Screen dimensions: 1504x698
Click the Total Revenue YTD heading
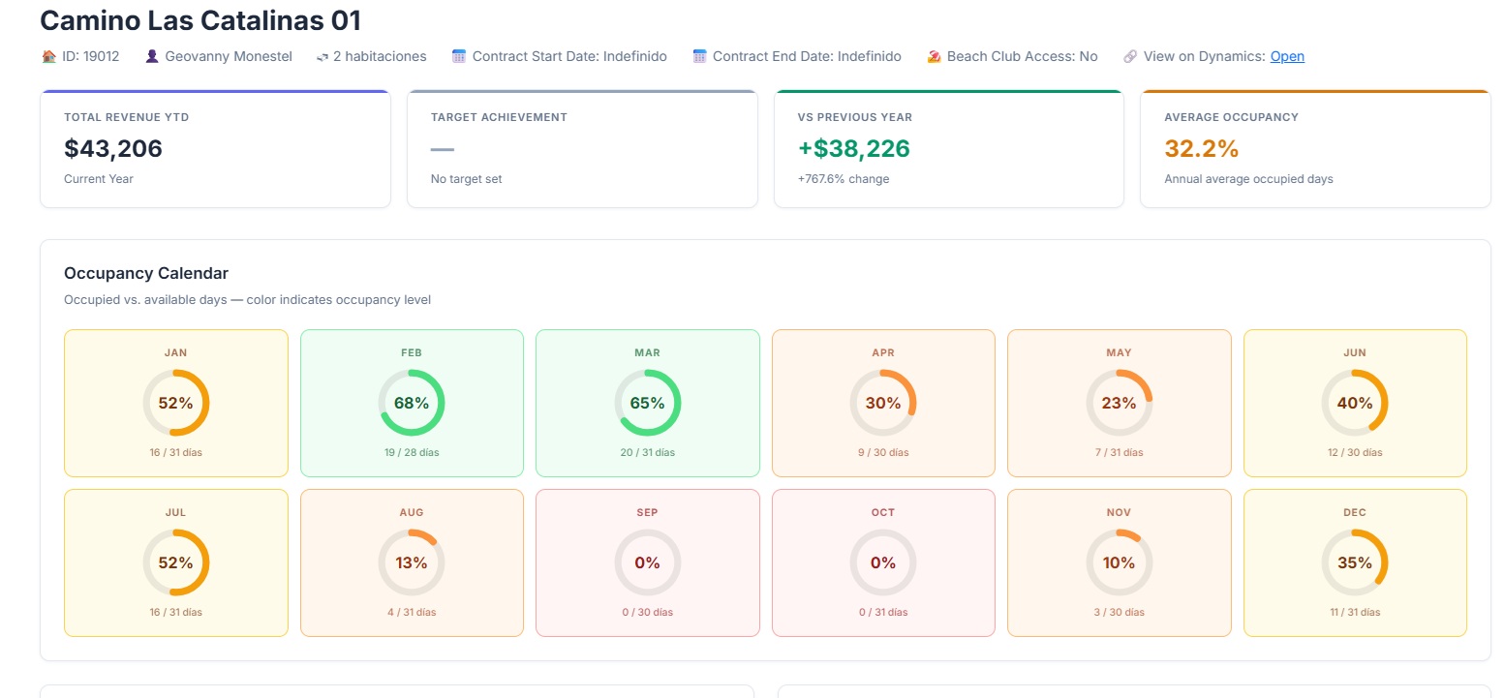(127, 117)
